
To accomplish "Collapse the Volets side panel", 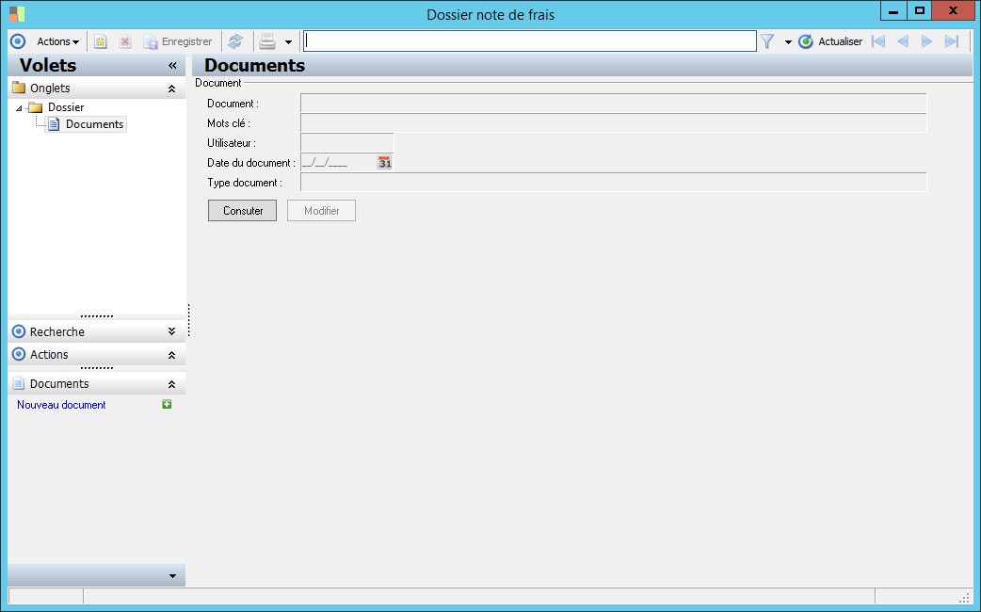I will (x=172, y=66).
